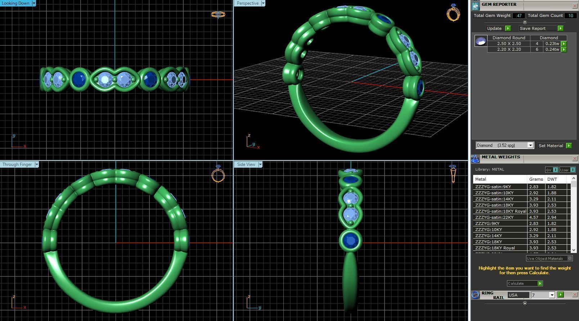Click the Total Gem Weight value .47
Image resolution: width=579 pixels, height=321 pixels.
click(x=519, y=16)
